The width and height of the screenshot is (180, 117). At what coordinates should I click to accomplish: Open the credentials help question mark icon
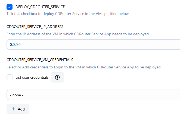coord(57,77)
